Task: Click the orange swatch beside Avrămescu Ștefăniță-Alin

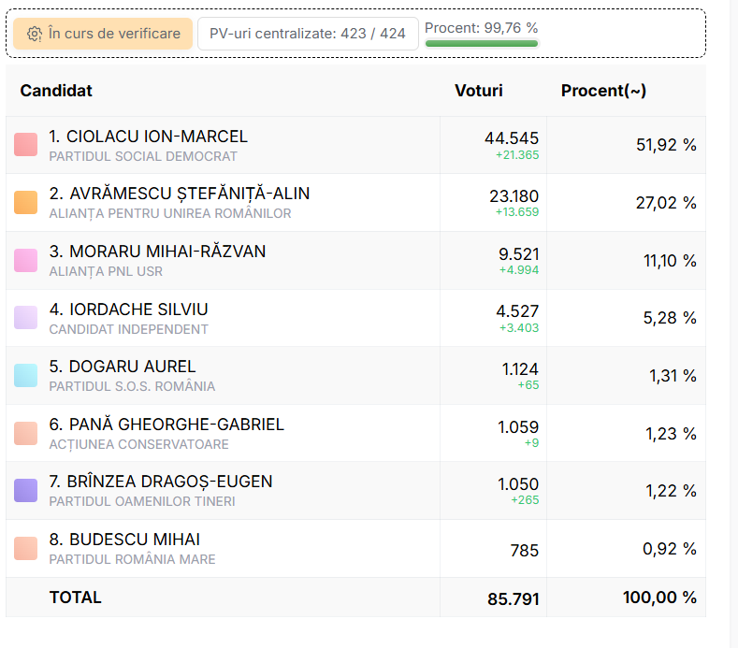Action: [x=26, y=203]
